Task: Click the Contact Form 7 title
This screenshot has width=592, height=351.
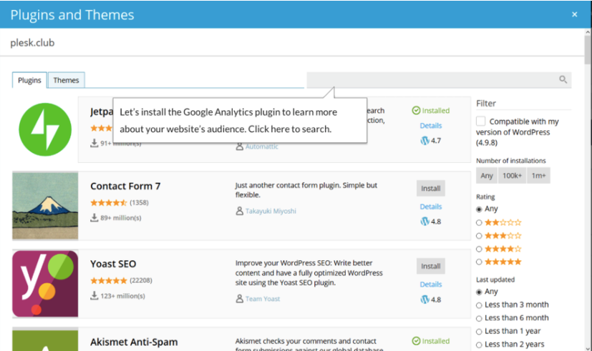Action: (x=125, y=187)
